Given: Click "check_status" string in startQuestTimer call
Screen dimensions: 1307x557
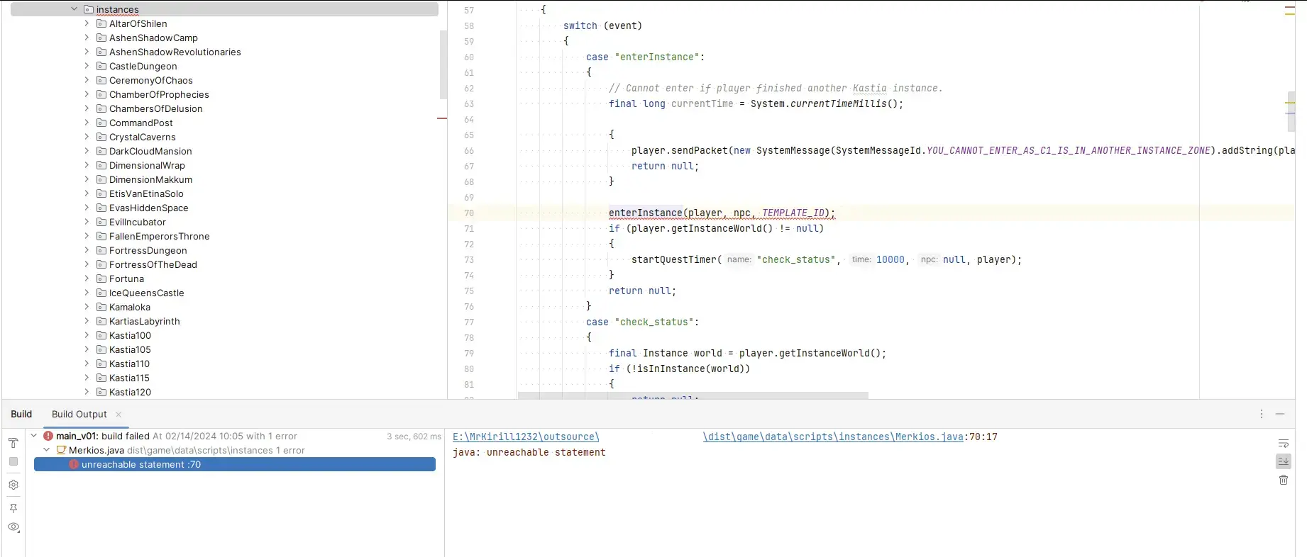Looking at the screenshot, I should 795,259.
